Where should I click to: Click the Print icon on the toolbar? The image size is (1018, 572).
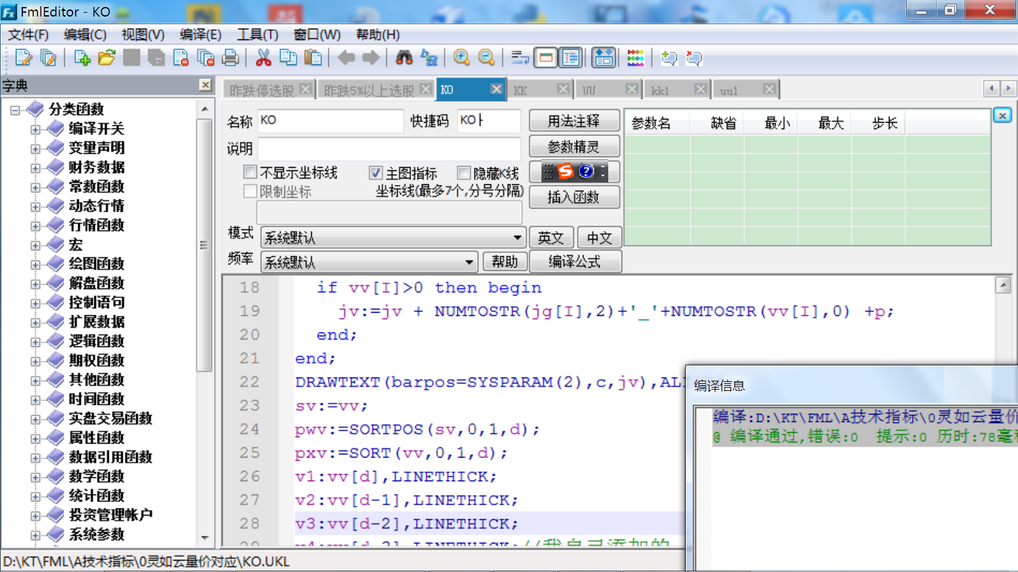click(x=230, y=58)
